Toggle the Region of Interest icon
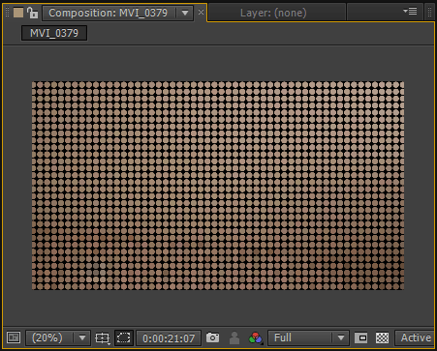The width and height of the screenshot is (437, 351). [x=360, y=338]
